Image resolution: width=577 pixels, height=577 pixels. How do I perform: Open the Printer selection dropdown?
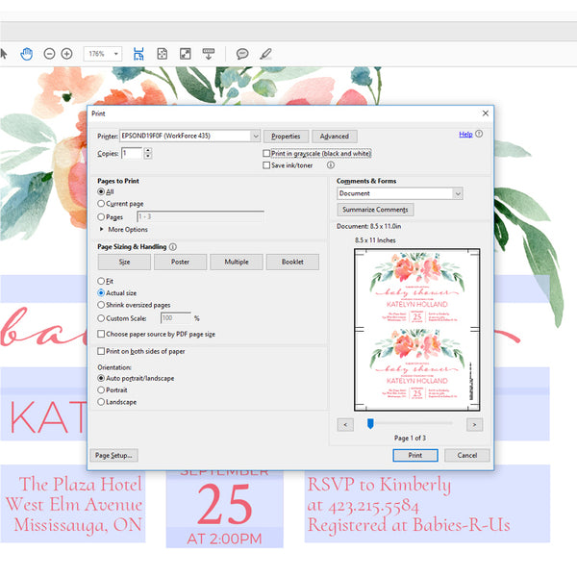[x=255, y=137]
